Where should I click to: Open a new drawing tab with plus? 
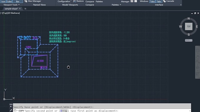pos(25,8)
